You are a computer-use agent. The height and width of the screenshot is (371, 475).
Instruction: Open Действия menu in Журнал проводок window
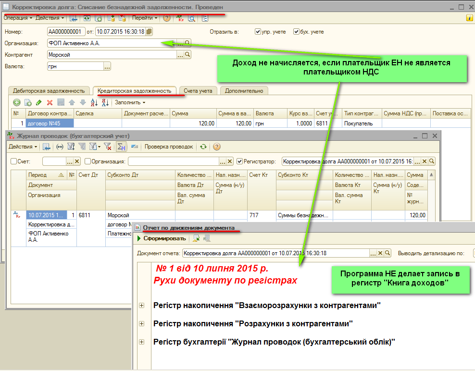[x=23, y=147]
